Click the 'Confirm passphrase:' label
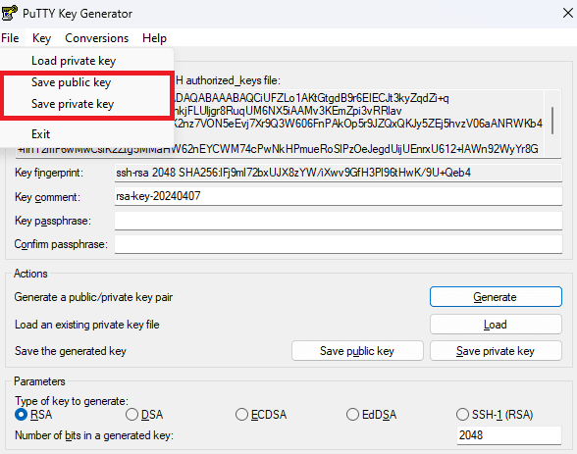 click(61, 244)
